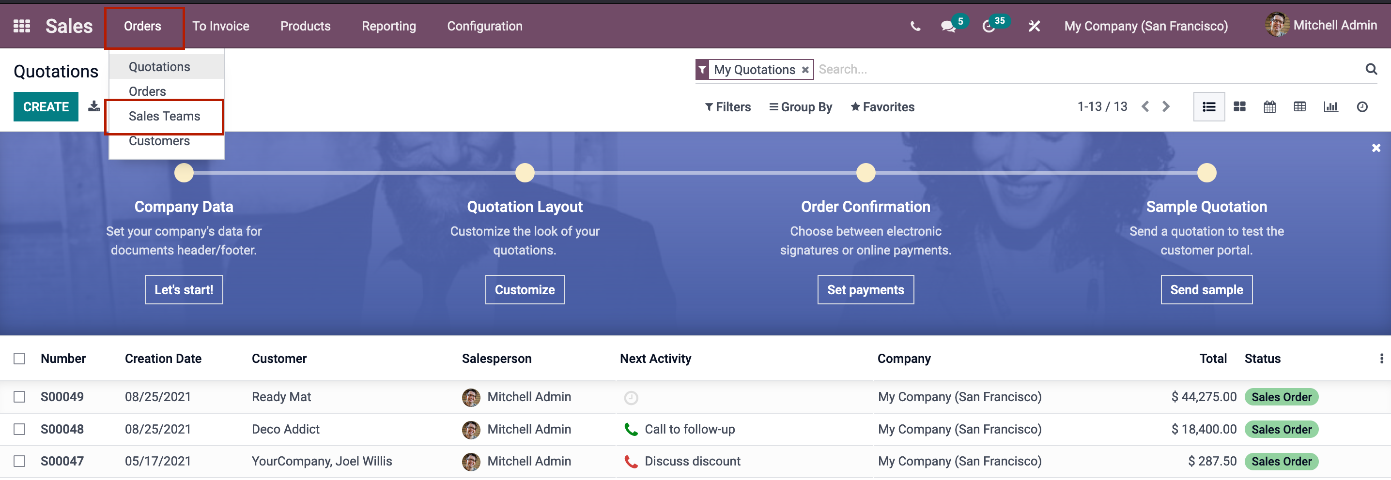Open the Reporting menu
This screenshot has height=480, width=1391.
click(x=389, y=26)
